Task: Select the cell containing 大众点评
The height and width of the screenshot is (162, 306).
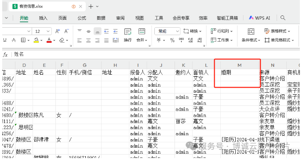Action: (x=273, y=109)
